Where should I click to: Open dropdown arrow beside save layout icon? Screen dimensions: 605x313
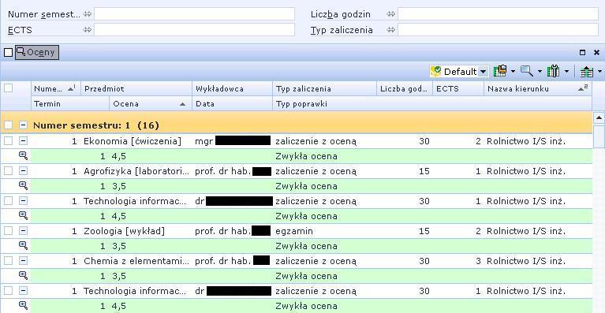point(513,71)
